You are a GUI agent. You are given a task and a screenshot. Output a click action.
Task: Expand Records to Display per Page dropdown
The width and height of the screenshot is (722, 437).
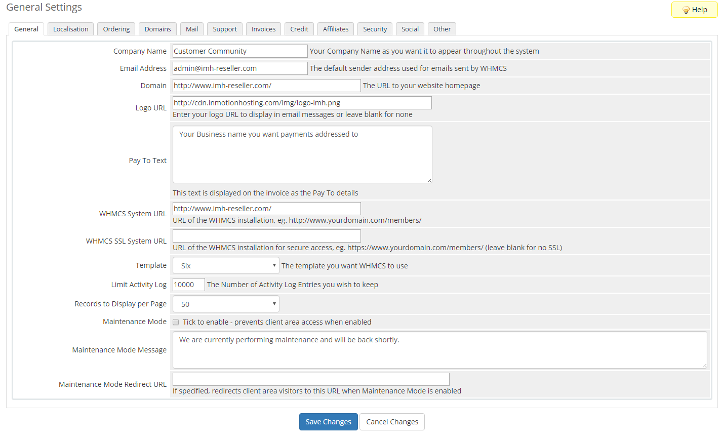tap(226, 304)
